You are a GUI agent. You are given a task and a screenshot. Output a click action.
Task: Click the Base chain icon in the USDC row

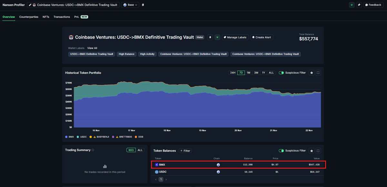[218, 172]
